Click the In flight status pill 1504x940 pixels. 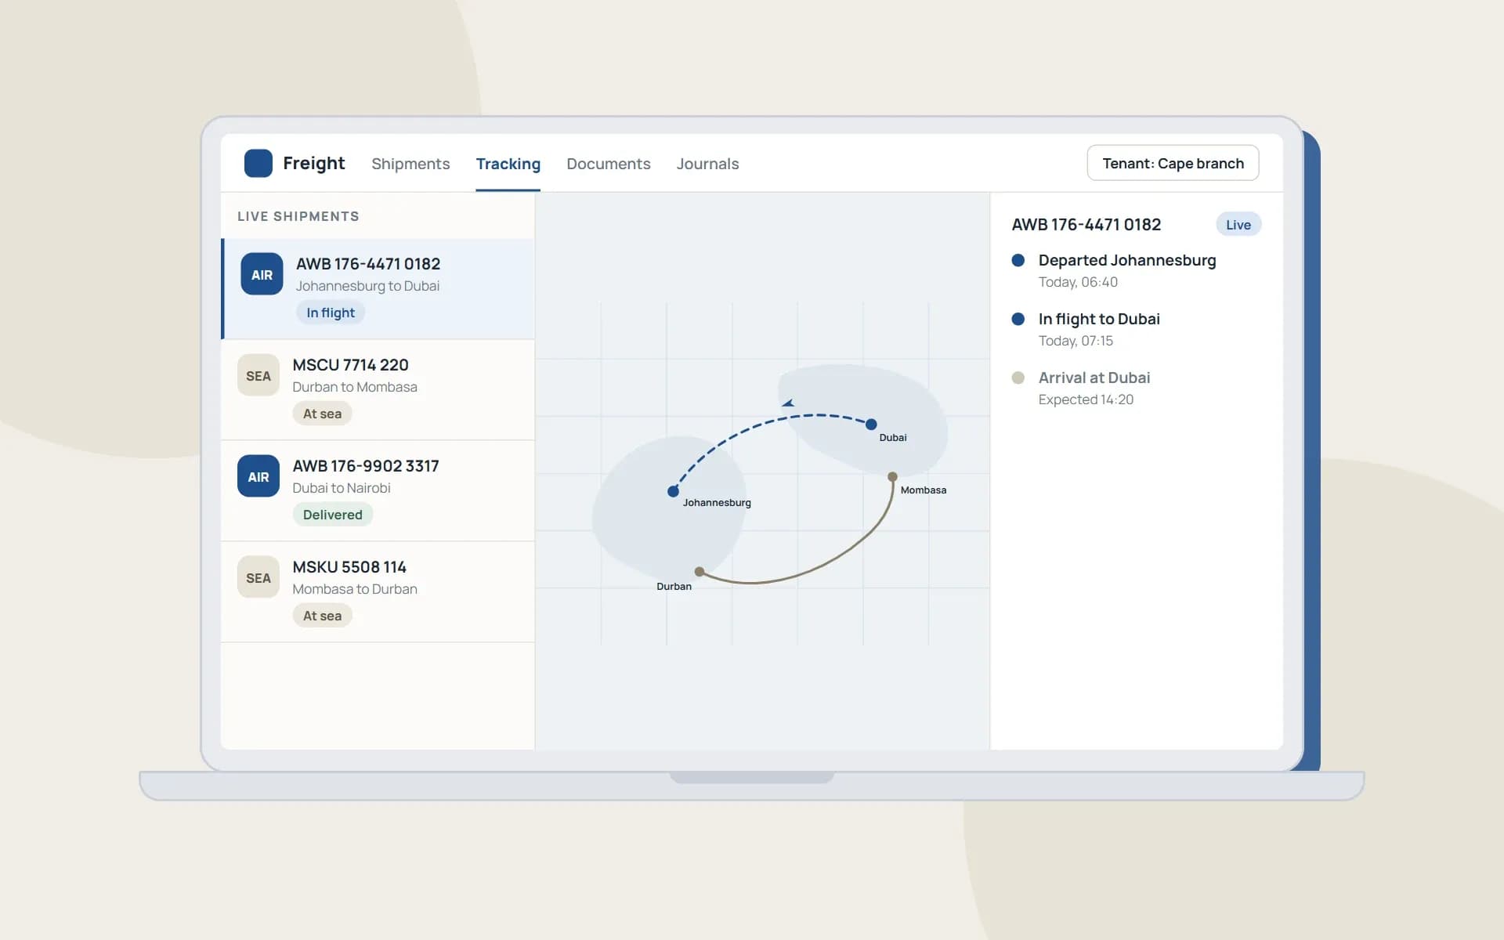pyautogui.click(x=331, y=313)
